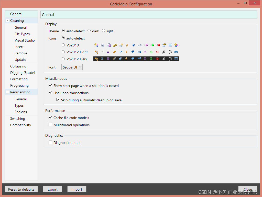Choose the VS2012 Light icon set
The image size is (262, 197).
click(63, 52)
